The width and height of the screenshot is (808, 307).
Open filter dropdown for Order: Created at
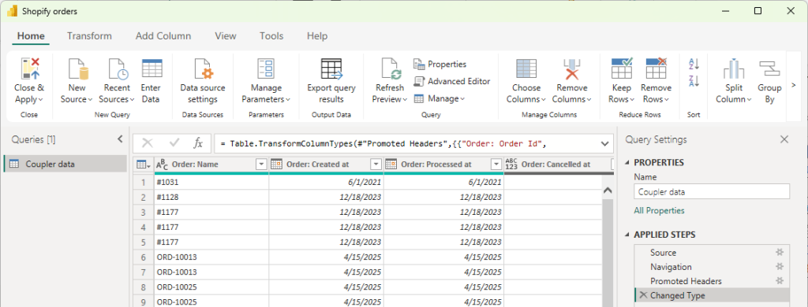(x=376, y=165)
